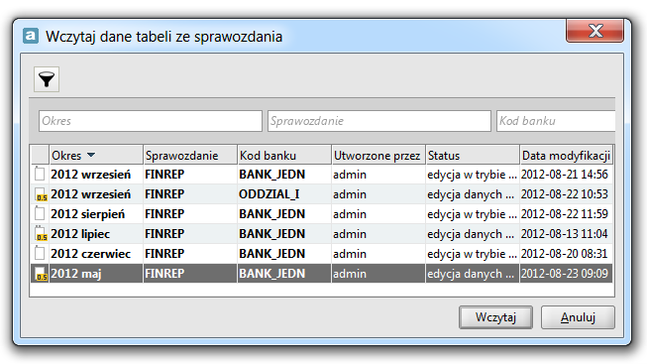
Task: Sort by Sprawozdanie column header
Action: [190, 155]
